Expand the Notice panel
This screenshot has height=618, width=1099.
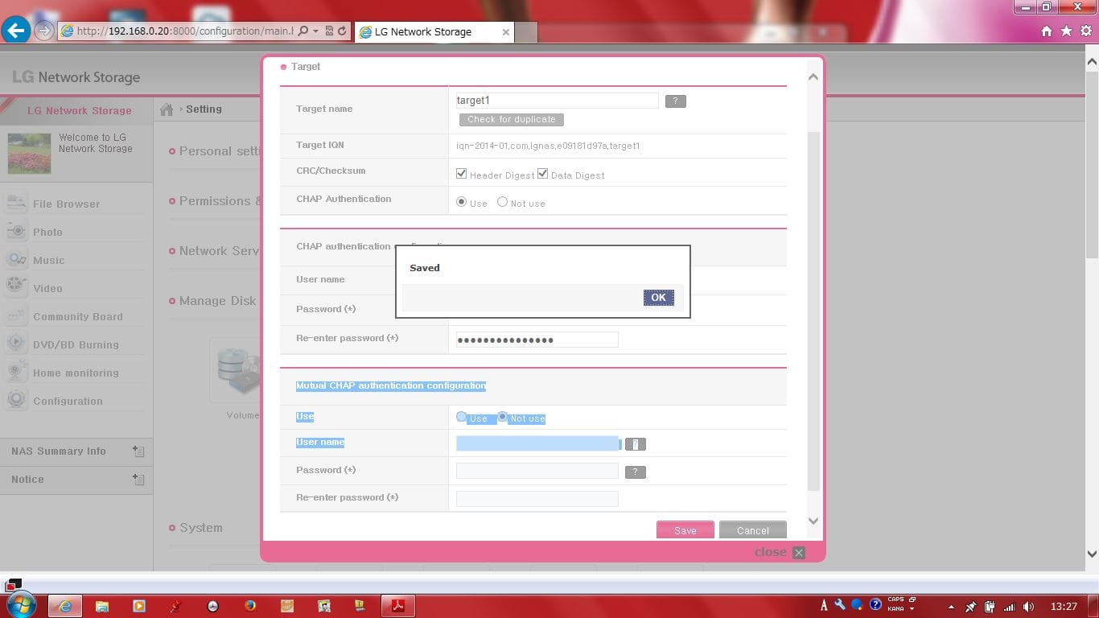pos(138,480)
